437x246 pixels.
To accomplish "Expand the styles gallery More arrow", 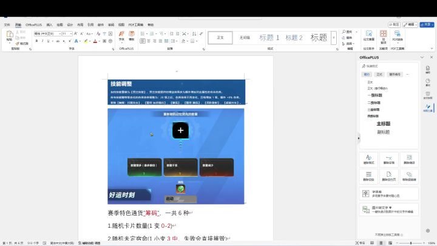I will click(x=334, y=38).
